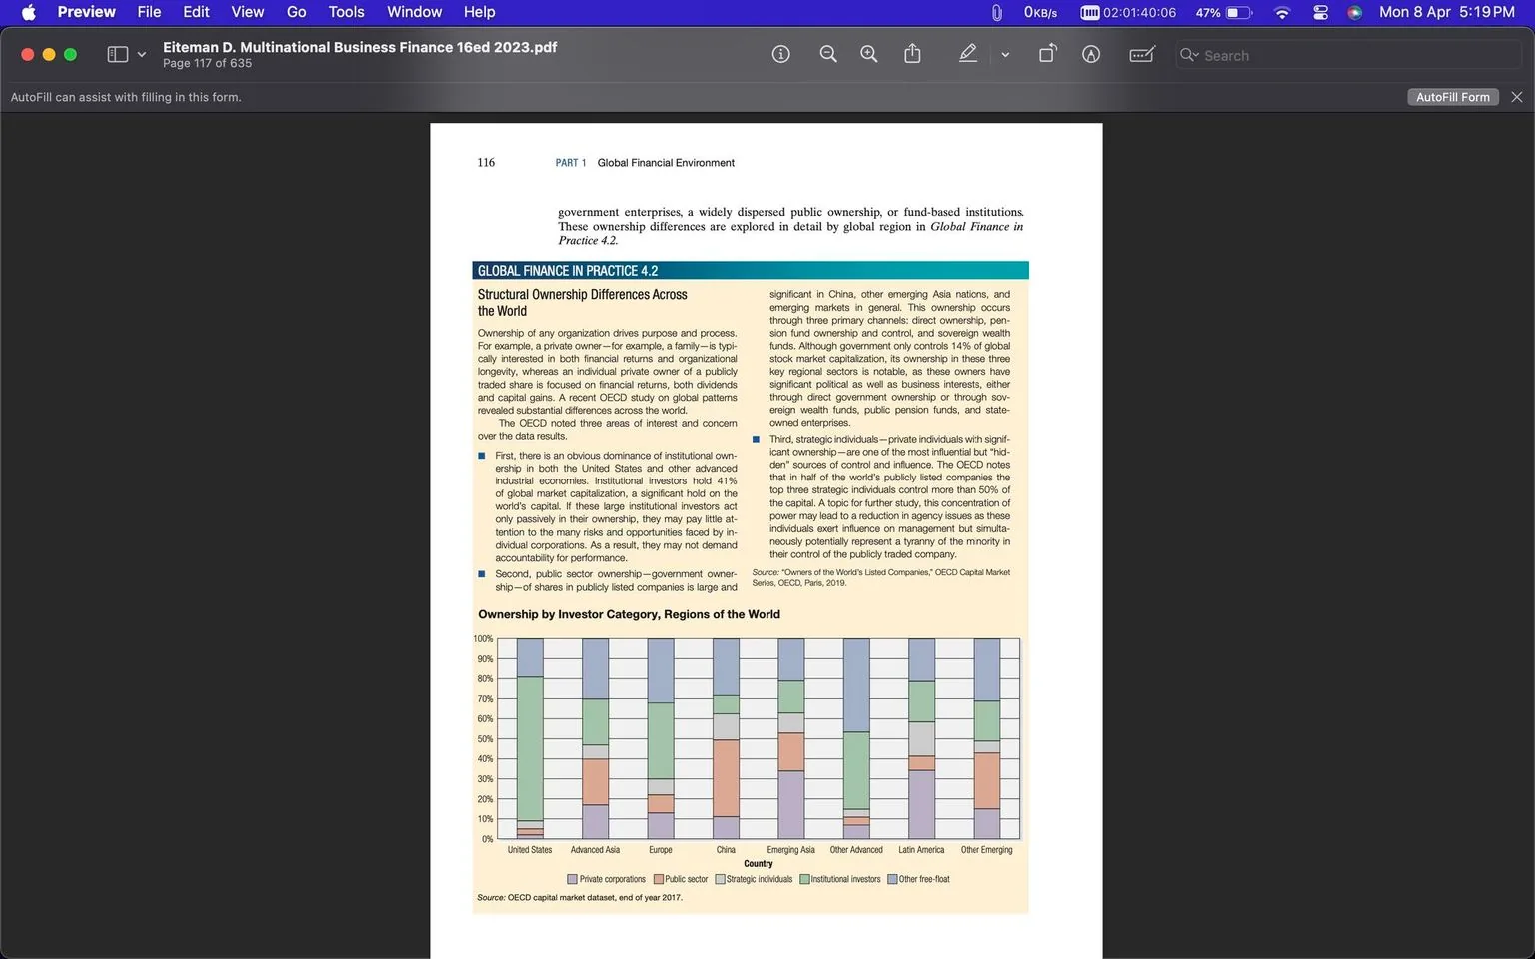Open the document info inspector

[x=781, y=54]
